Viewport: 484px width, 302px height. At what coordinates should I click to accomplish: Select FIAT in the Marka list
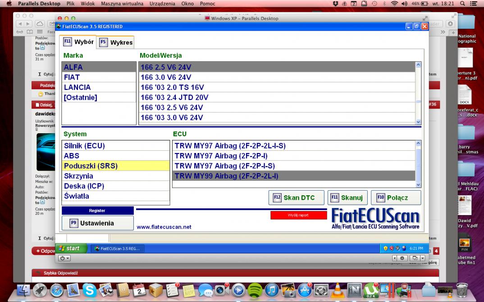99,77
